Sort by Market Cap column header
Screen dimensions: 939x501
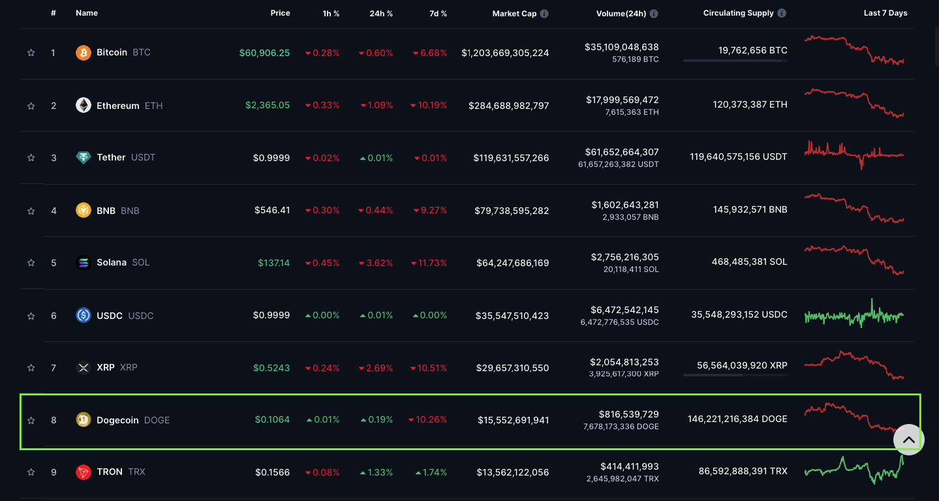point(514,13)
